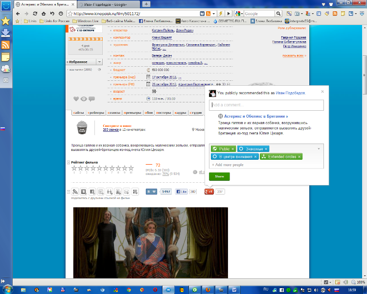367x294 pixels.
Task: Click the address bar RSS feed icon
Action: pos(208,14)
